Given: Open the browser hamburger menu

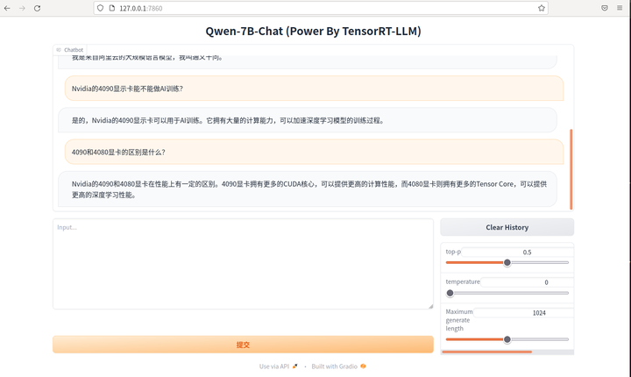Looking at the screenshot, I should pyautogui.click(x=620, y=8).
